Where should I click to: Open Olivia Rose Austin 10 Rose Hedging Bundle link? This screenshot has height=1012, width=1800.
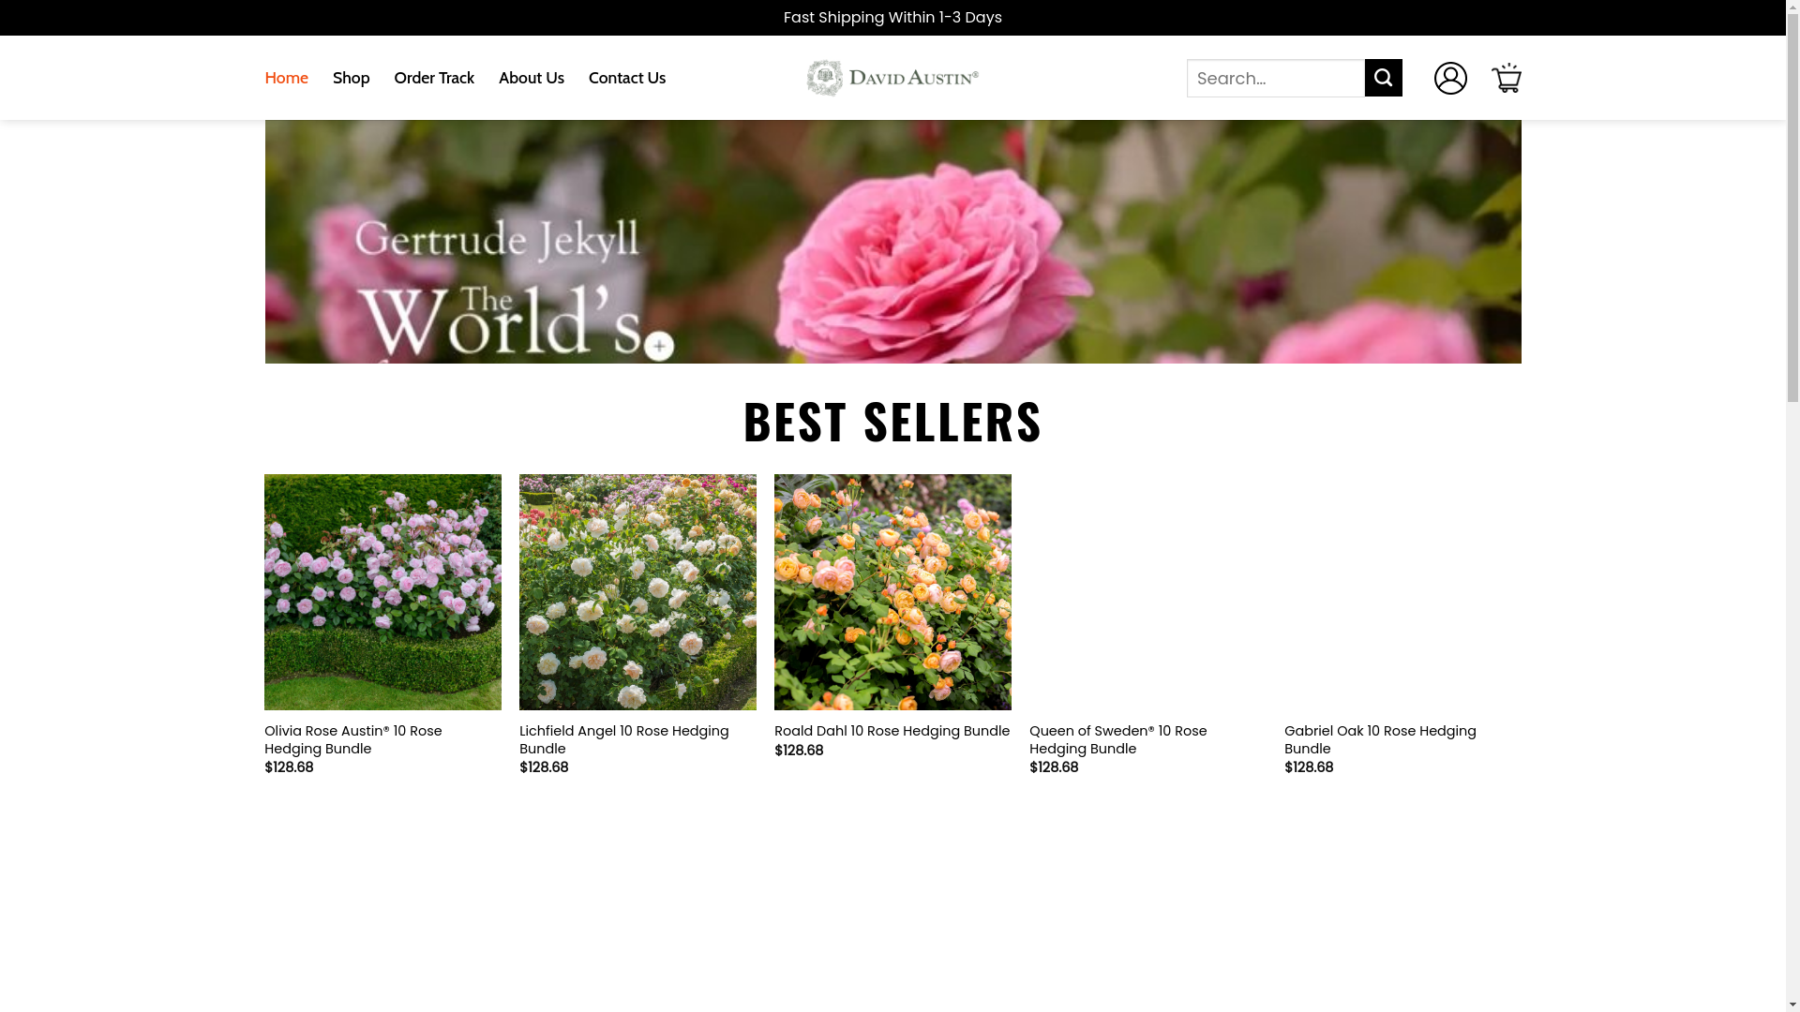click(353, 739)
